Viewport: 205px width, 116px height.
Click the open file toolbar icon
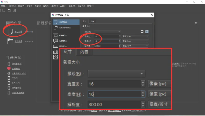tap(9, 10)
